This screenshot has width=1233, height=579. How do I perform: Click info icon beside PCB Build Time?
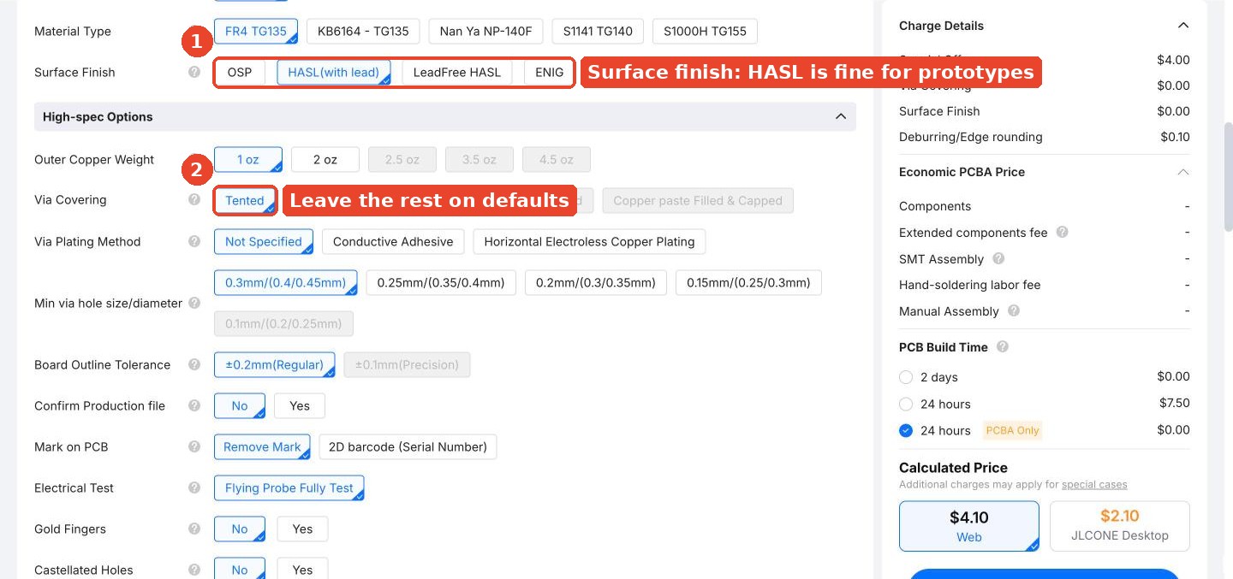1003,346
